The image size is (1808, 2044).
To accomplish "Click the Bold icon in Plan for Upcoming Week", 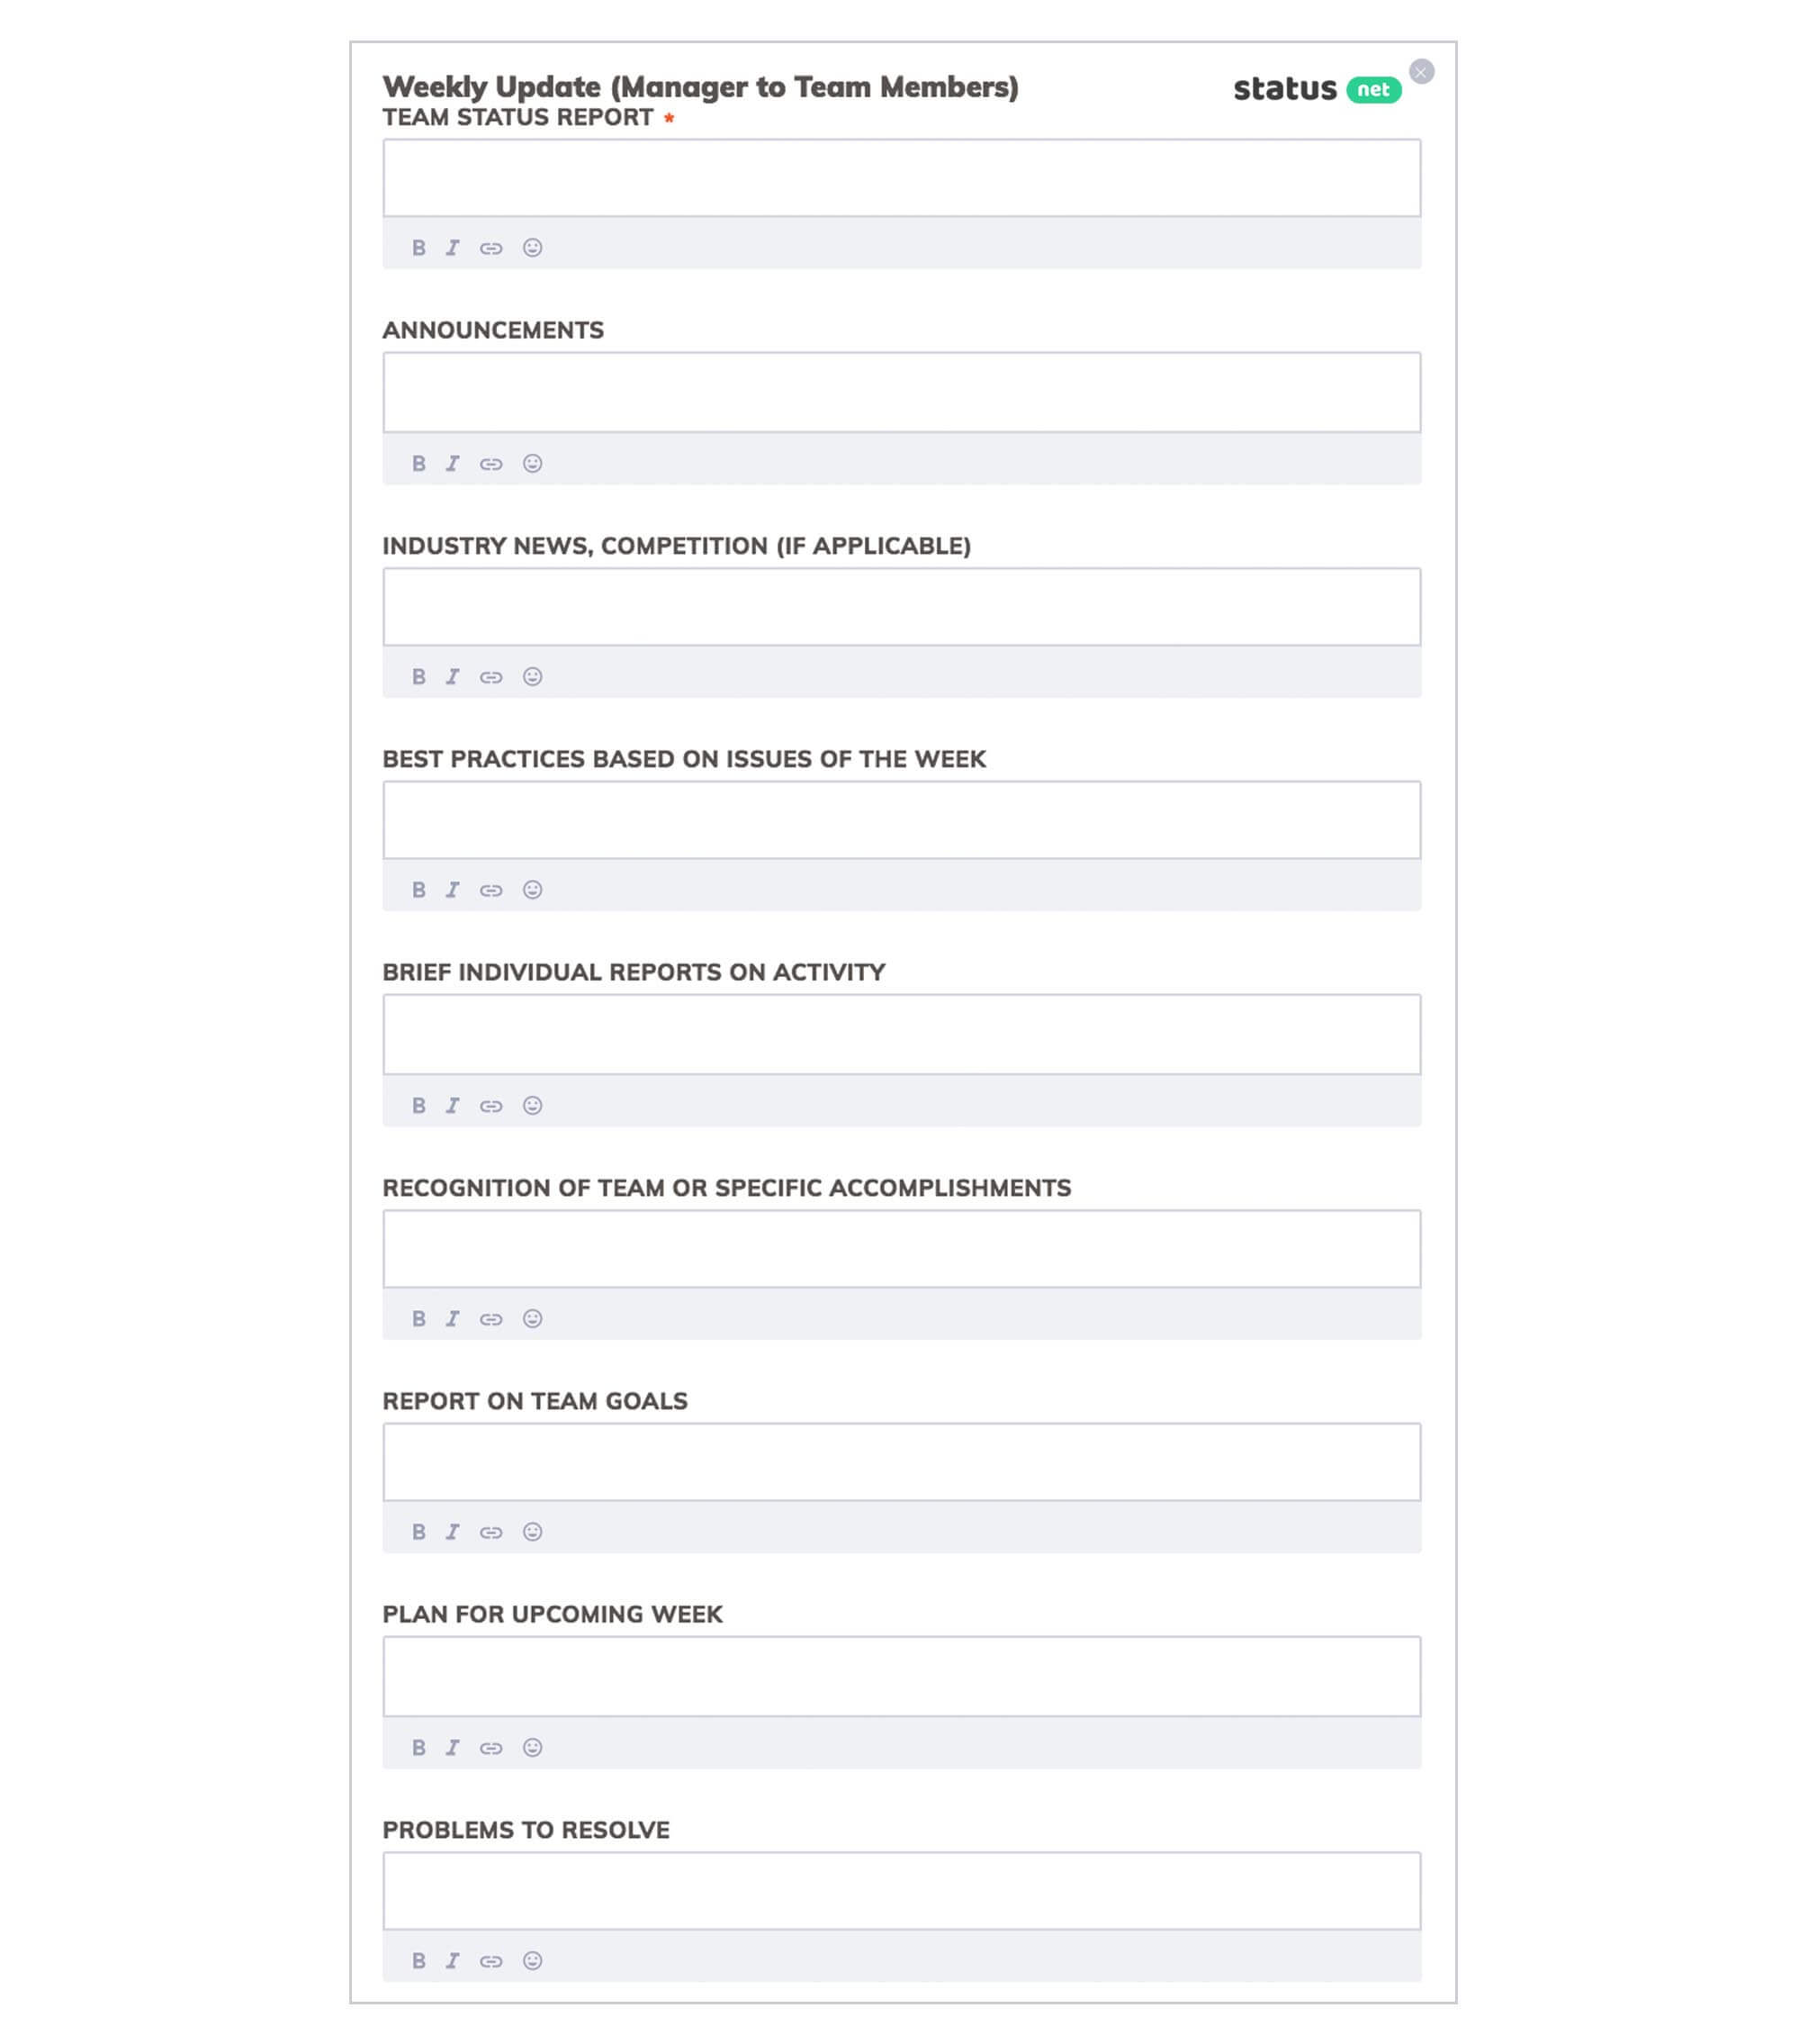I will (418, 1746).
